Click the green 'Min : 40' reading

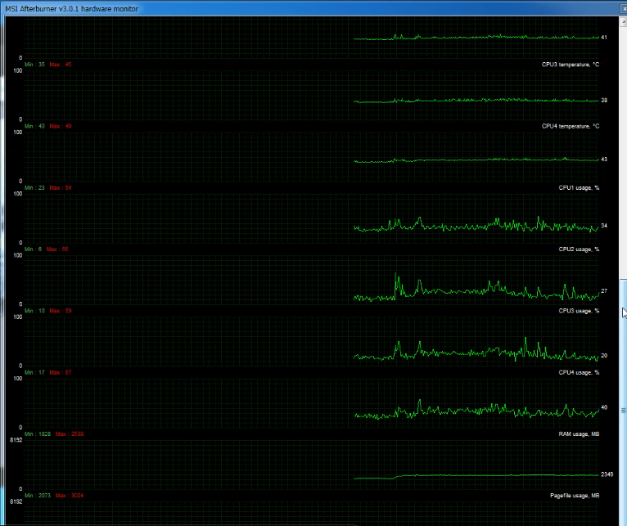tap(35, 126)
